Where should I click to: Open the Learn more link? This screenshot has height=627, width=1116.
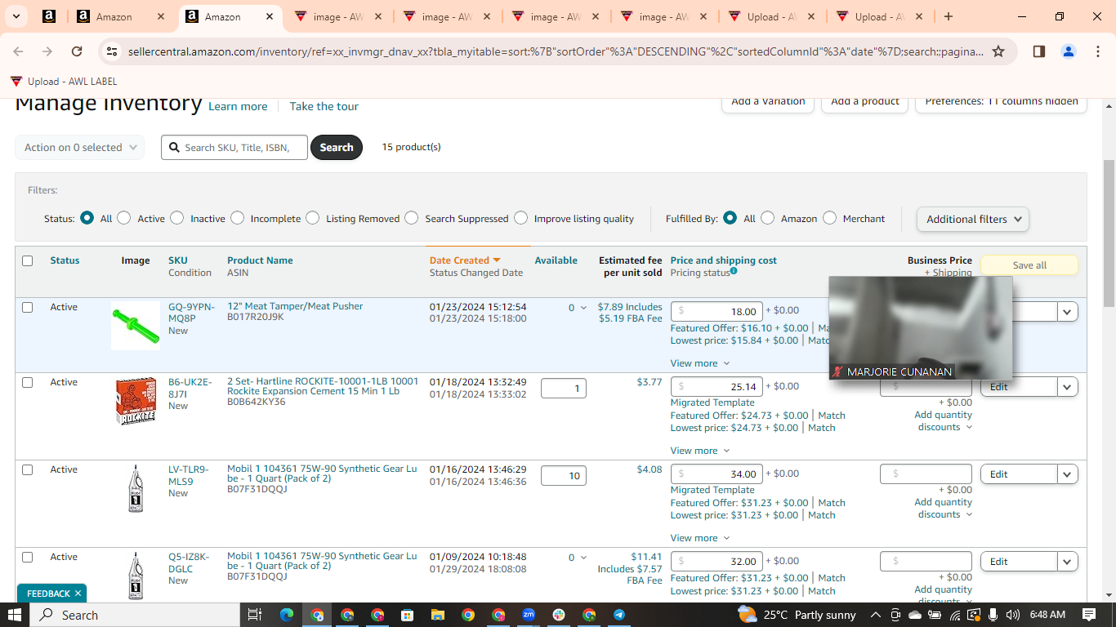238,106
